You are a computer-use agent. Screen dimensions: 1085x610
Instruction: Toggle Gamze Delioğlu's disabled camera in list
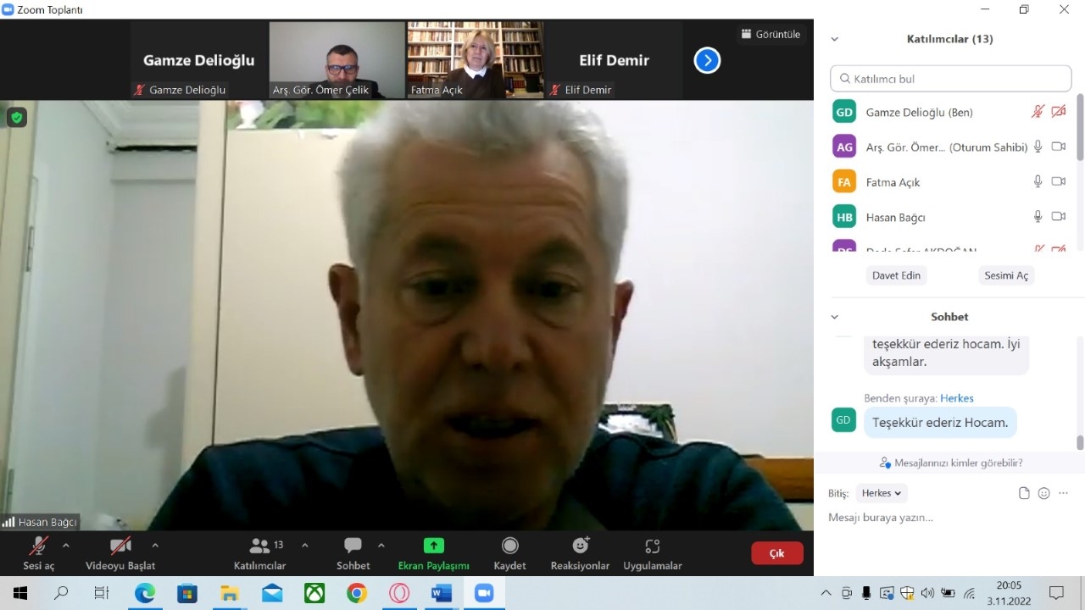point(1058,112)
